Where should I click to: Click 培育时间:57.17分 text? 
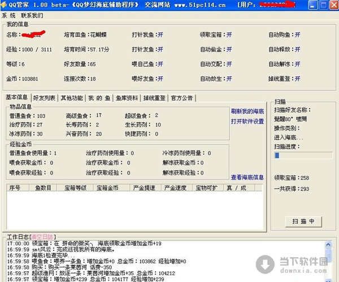tap(86, 50)
